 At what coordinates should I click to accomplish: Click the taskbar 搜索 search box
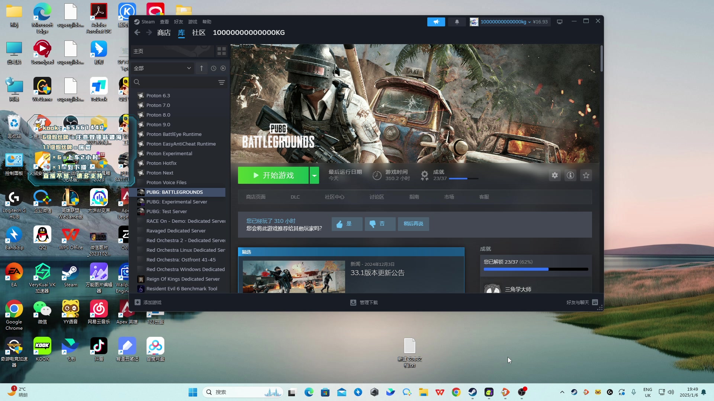(x=243, y=392)
